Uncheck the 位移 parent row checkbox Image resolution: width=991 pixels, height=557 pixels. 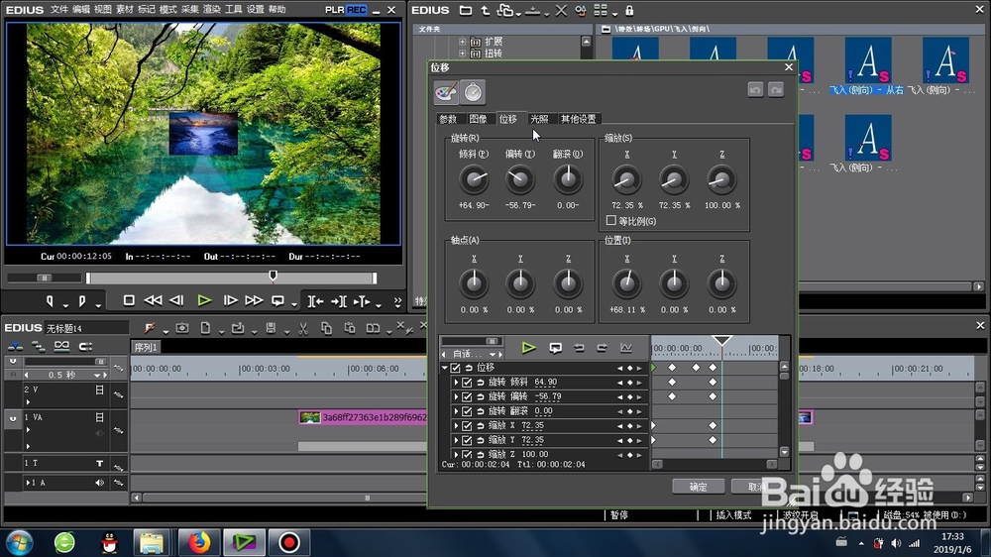(x=455, y=368)
